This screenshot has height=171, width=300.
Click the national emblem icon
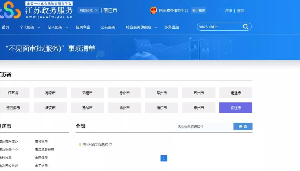pos(153,10)
